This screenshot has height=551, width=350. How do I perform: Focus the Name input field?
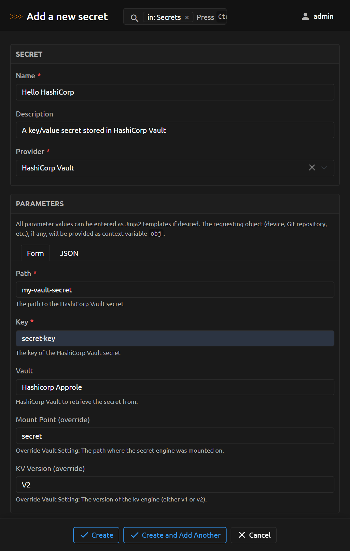coord(175,92)
